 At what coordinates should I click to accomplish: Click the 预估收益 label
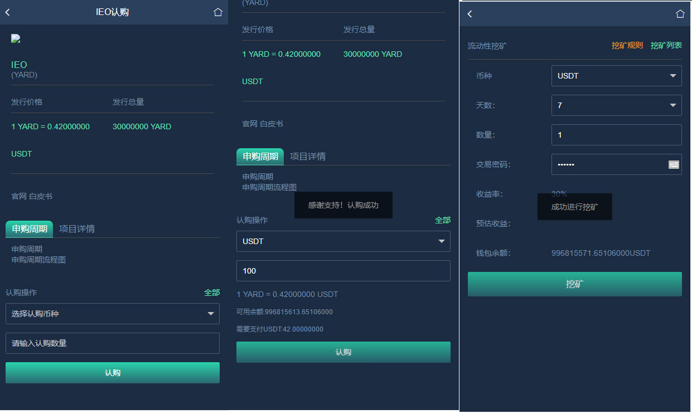click(x=493, y=223)
